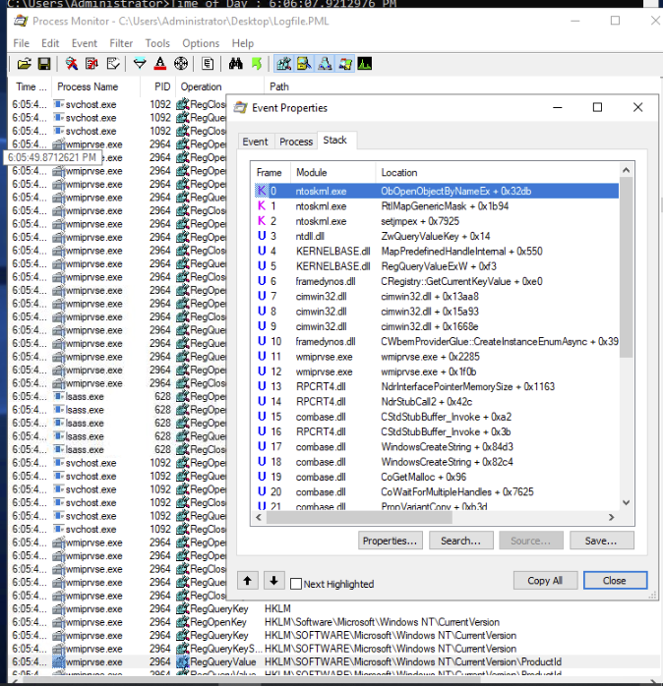Click stack list scroll down arrow
Screen dimensions: 663x686
point(627,503)
